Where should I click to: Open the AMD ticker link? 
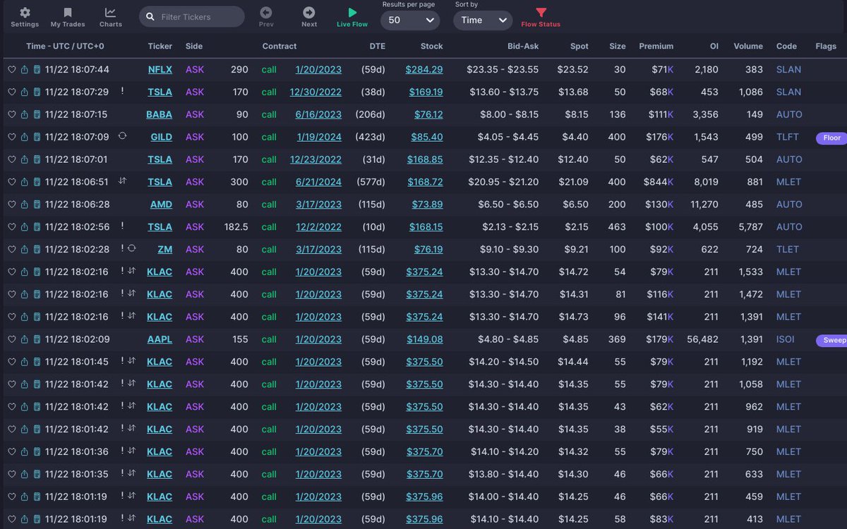(x=161, y=205)
